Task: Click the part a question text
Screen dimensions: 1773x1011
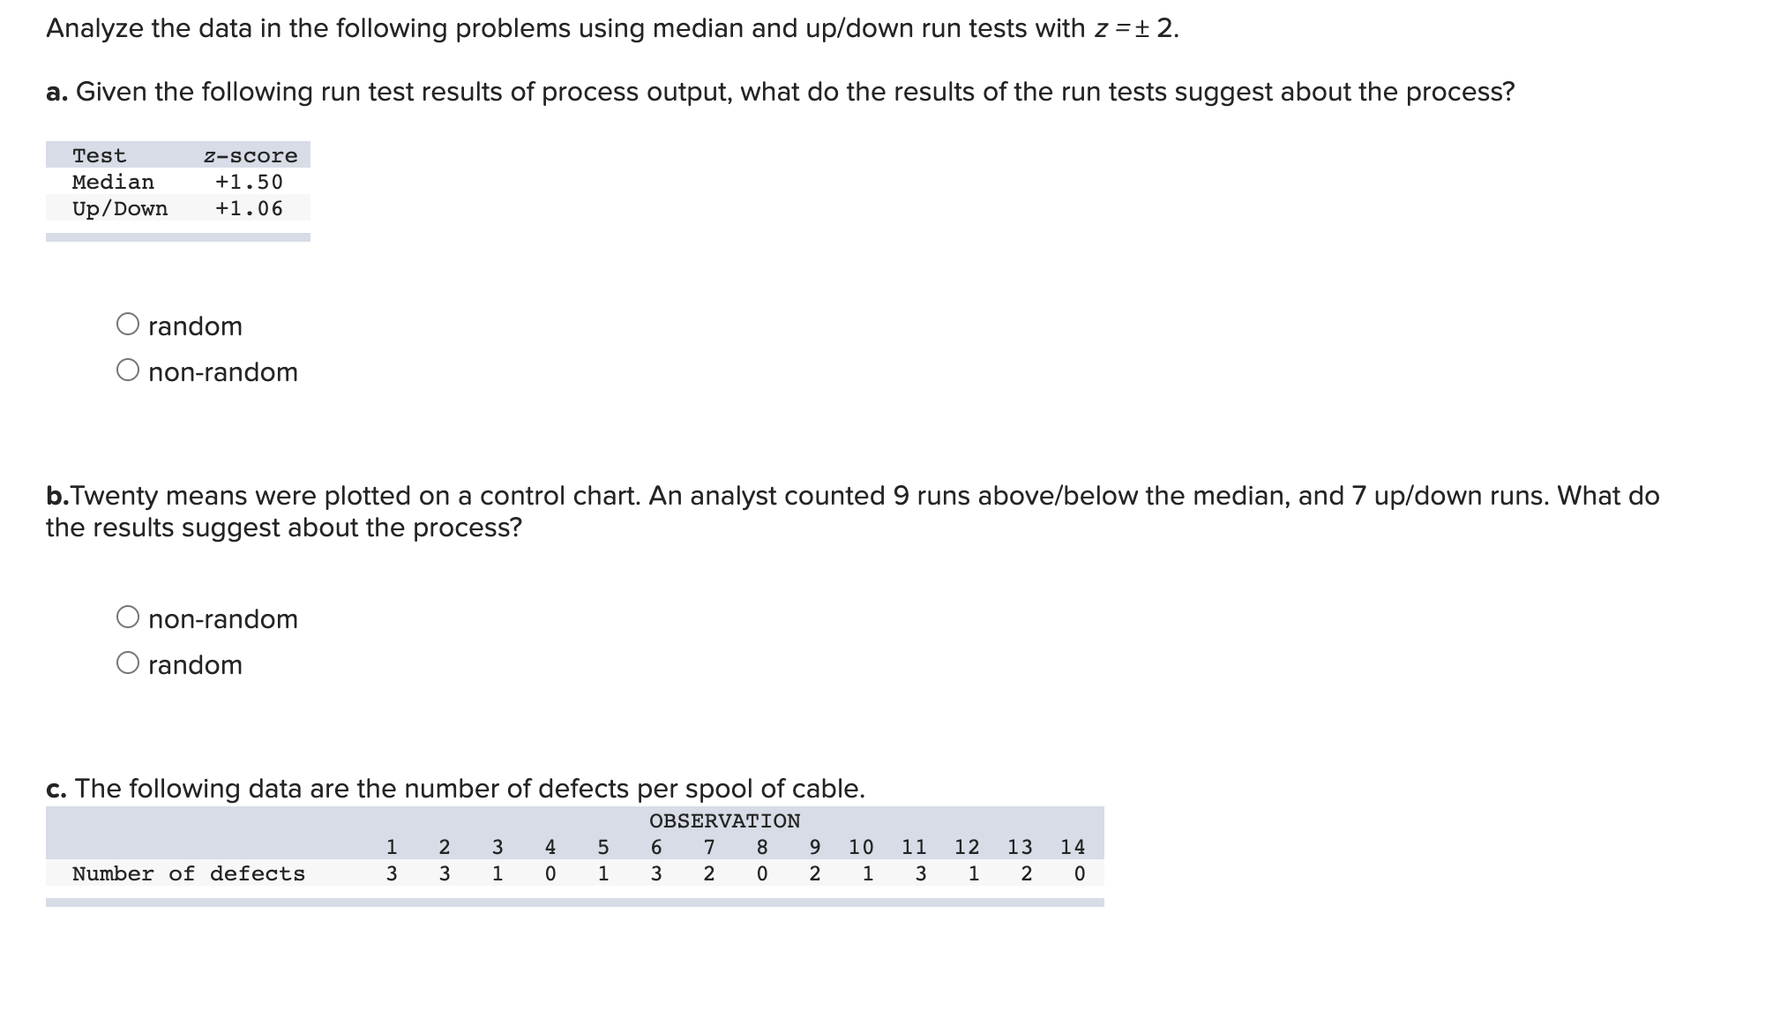Action: 780,91
